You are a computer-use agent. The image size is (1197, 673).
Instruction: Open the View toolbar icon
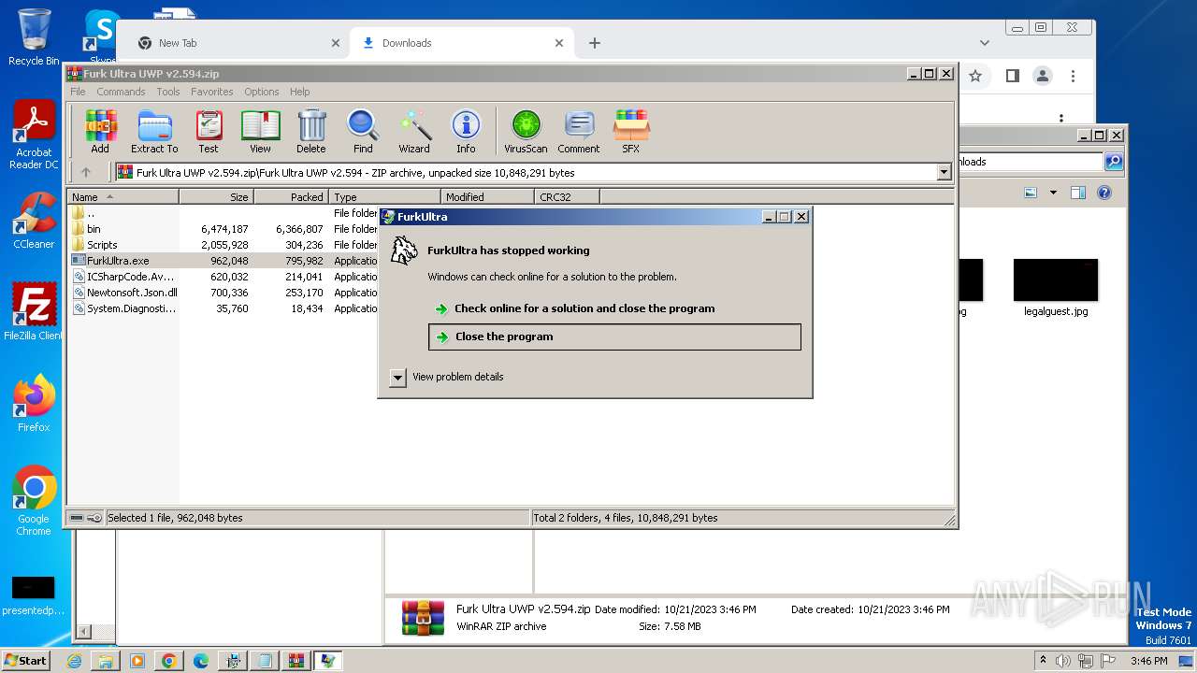tap(260, 132)
